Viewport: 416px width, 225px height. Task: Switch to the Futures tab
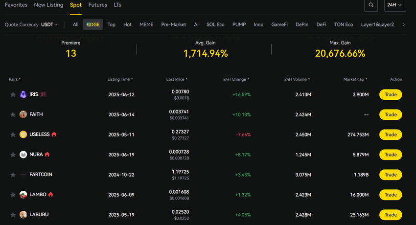click(x=97, y=5)
